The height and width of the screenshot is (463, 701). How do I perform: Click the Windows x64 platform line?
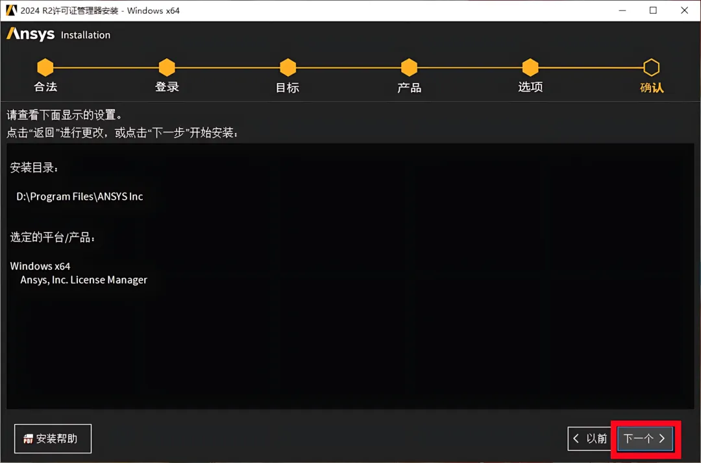(x=40, y=266)
